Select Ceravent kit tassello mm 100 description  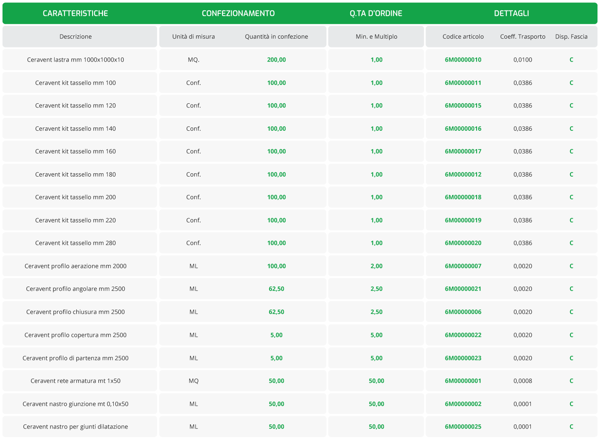pyautogui.click(x=75, y=83)
